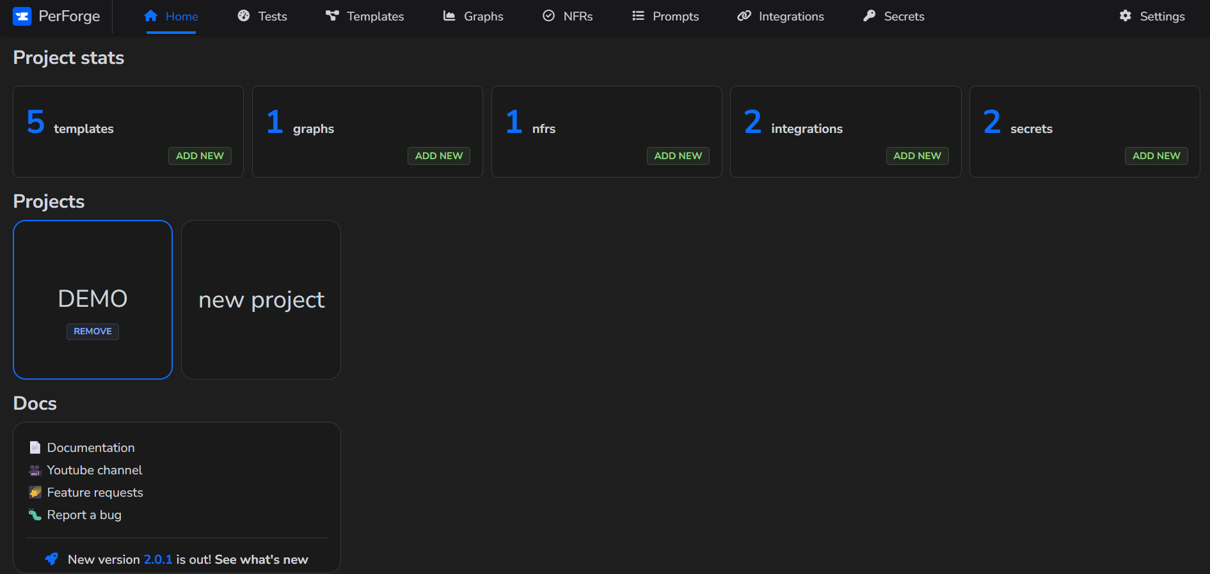Click the Project stats heading

(x=68, y=58)
